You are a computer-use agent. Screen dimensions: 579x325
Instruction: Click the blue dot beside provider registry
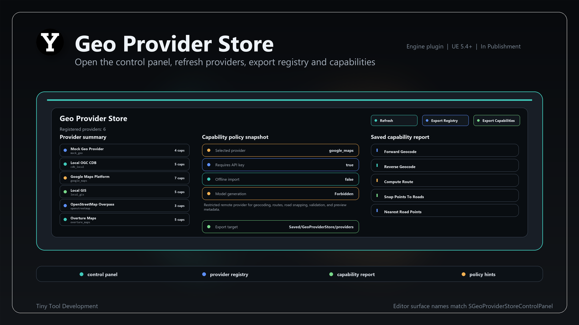(204, 274)
